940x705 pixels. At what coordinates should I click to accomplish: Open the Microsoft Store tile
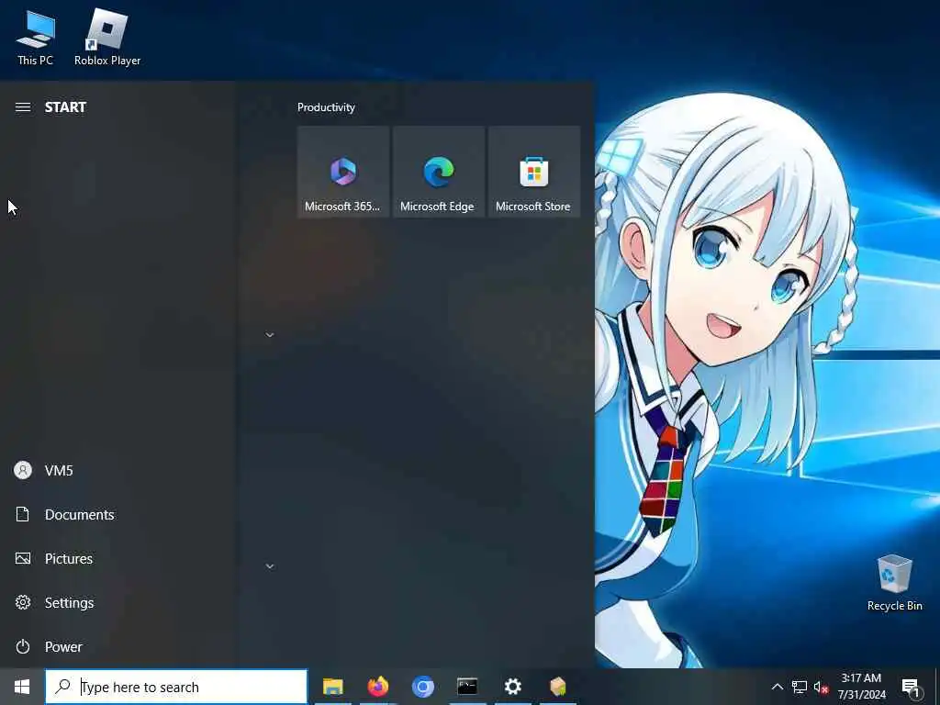coord(533,172)
